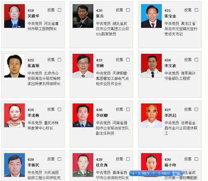Enable the vote checkbox for candidate 423
The width and height of the screenshot is (208, 181).
[x=128, y=60]
